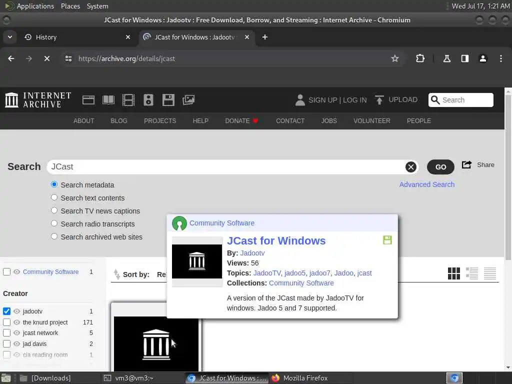Open the Jadootv author link

pos(252,253)
